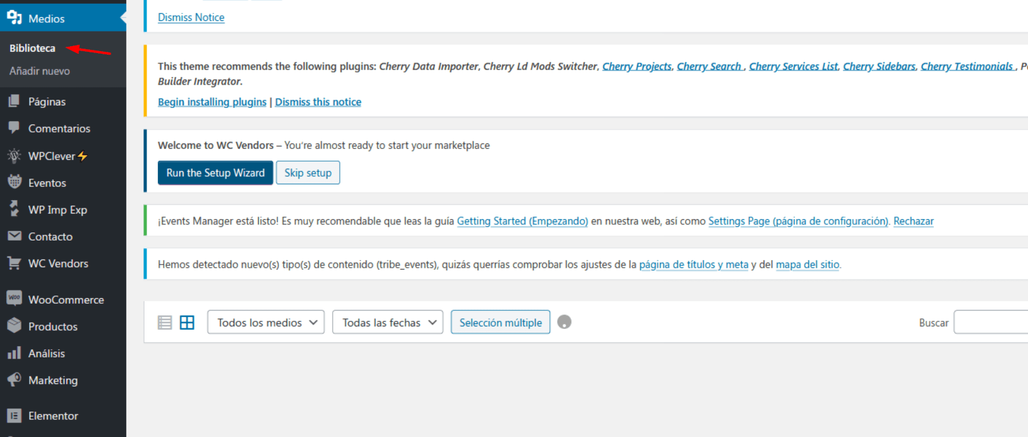Click the WPClever lightbulb icon
The height and width of the screenshot is (437, 1028).
point(14,155)
